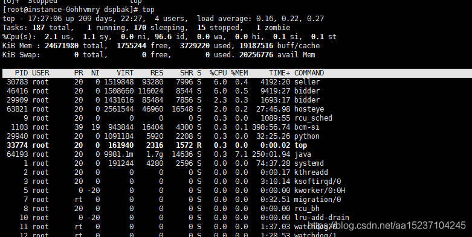Click the migration/0 command name
Viewport: 472px width, 237px height.
[x=317, y=200]
